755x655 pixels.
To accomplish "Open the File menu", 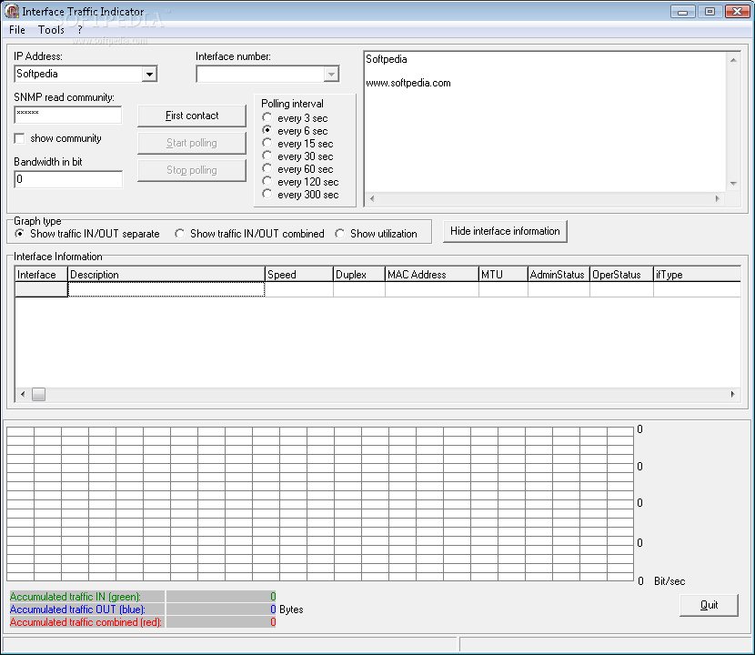I will coord(17,30).
